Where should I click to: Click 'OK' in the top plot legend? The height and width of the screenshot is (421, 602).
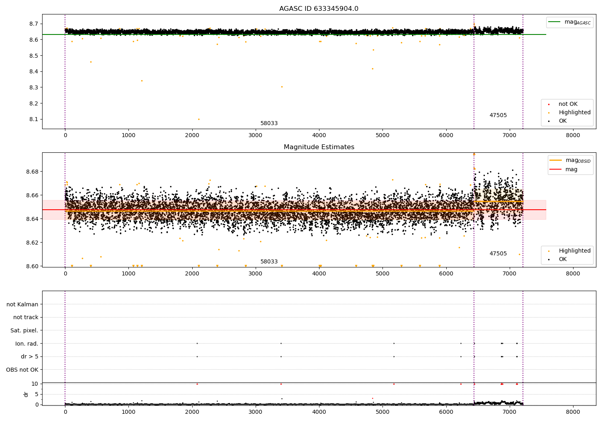pyautogui.click(x=563, y=121)
